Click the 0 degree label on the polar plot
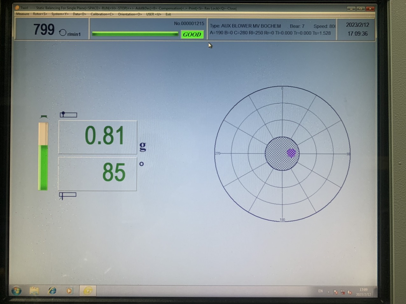The height and width of the screenshot is (304, 406). pyautogui.click(x=282, y=88)
